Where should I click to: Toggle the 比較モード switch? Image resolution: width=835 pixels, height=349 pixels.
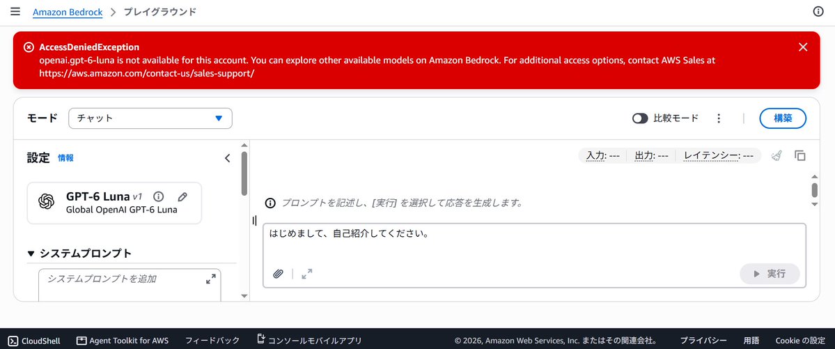pos(640,118)
